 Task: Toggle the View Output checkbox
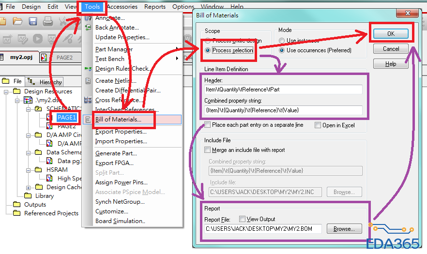coord(242,219)
